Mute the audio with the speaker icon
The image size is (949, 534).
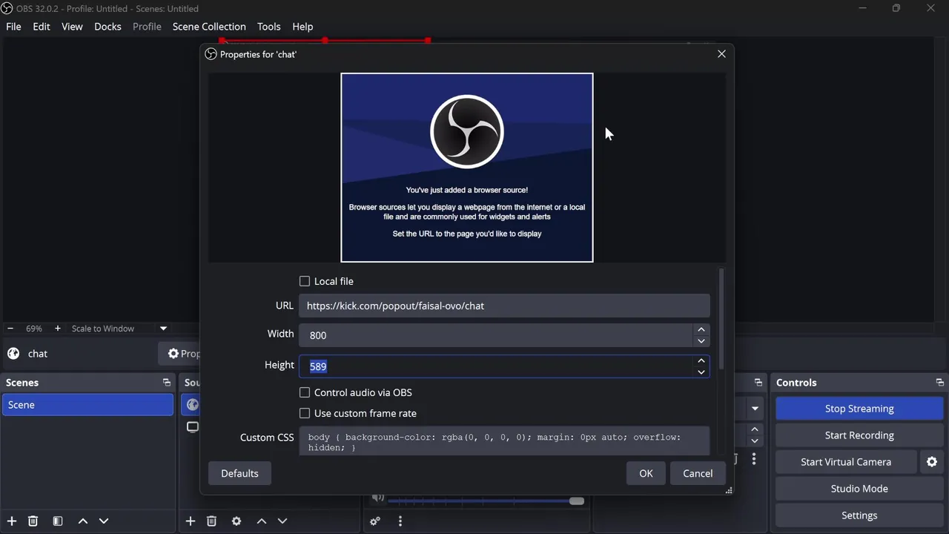pyautogui.click(x=378, y=498)
